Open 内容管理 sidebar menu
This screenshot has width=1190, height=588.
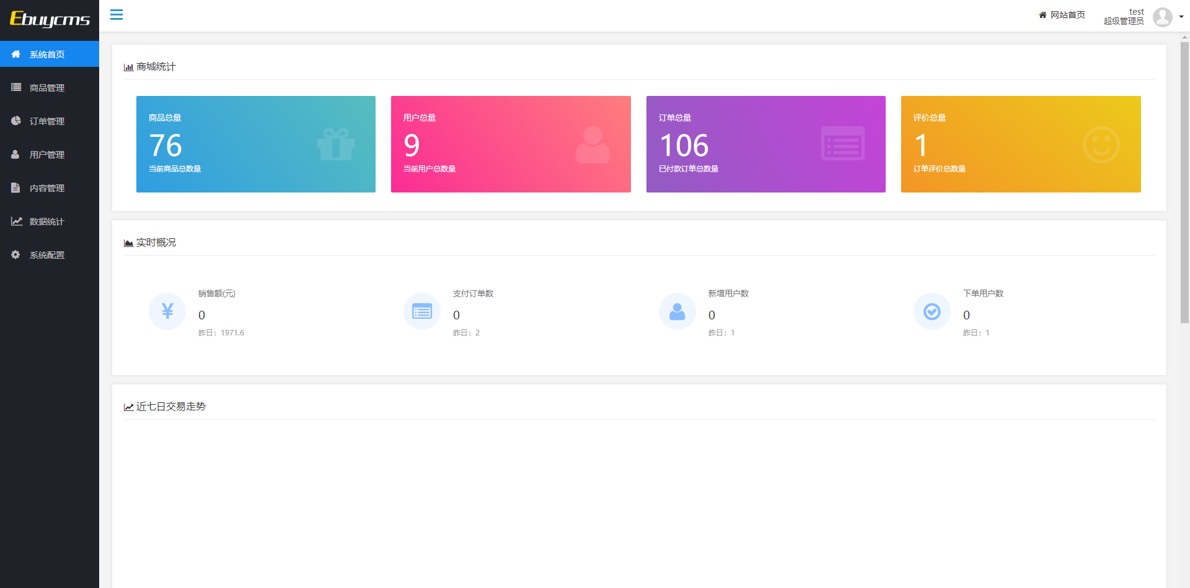(47, 188)
